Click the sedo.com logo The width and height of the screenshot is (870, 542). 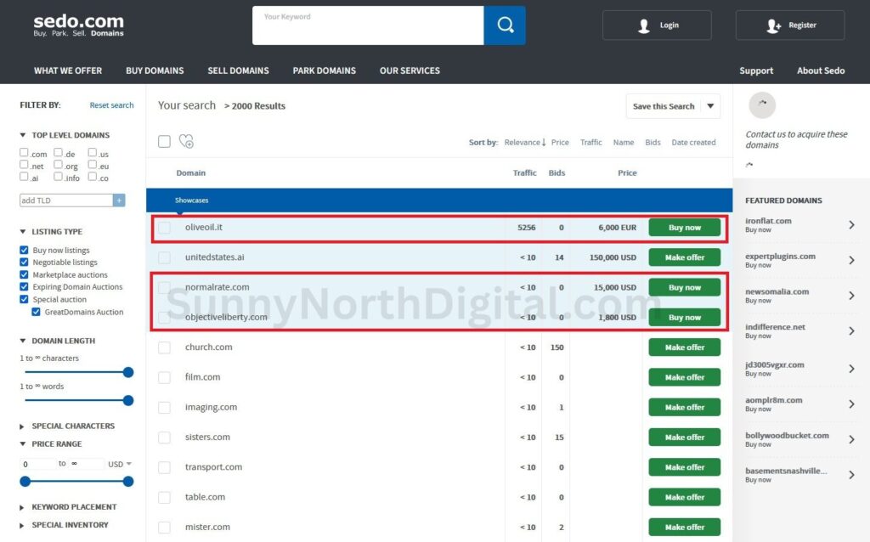click(78, 25)
